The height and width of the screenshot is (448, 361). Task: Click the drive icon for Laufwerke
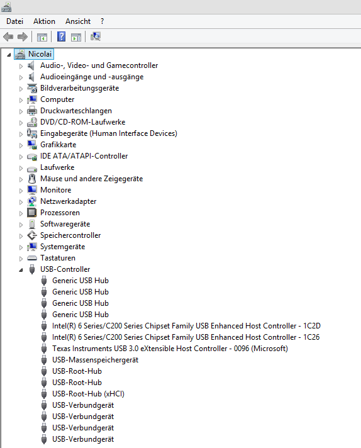click(32, 169)
